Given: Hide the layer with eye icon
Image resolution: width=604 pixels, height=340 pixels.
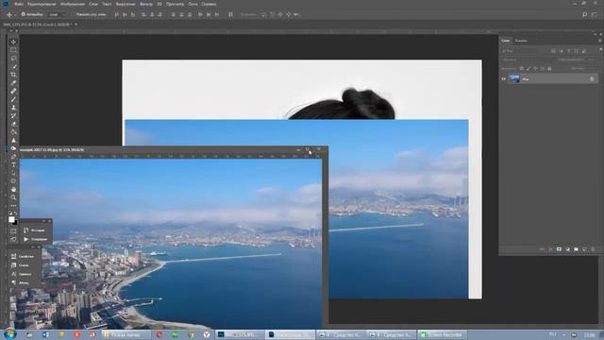Looking at the screenshot, I should click(x=503, y=79).
